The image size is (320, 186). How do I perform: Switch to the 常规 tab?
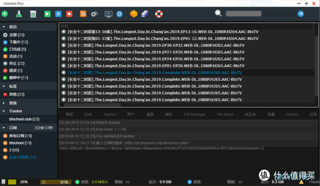coord(69,115)
